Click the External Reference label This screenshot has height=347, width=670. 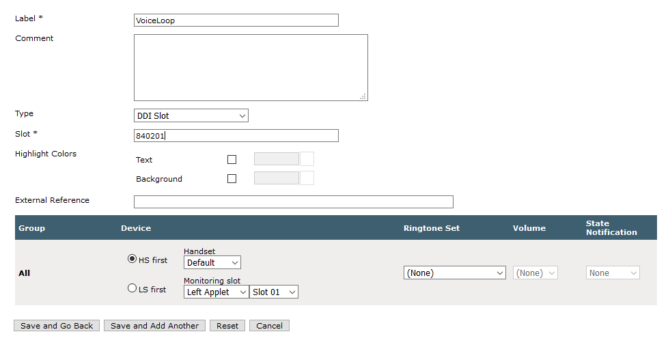[52, 200]
